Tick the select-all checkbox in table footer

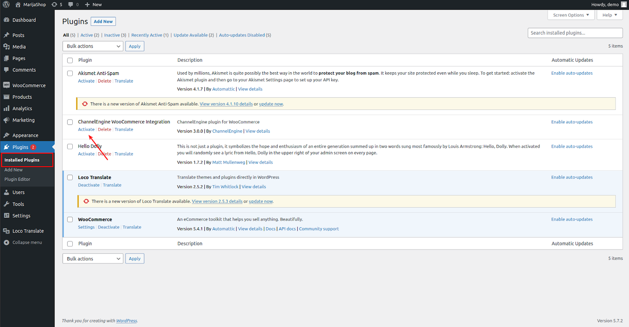click(70, 244)
